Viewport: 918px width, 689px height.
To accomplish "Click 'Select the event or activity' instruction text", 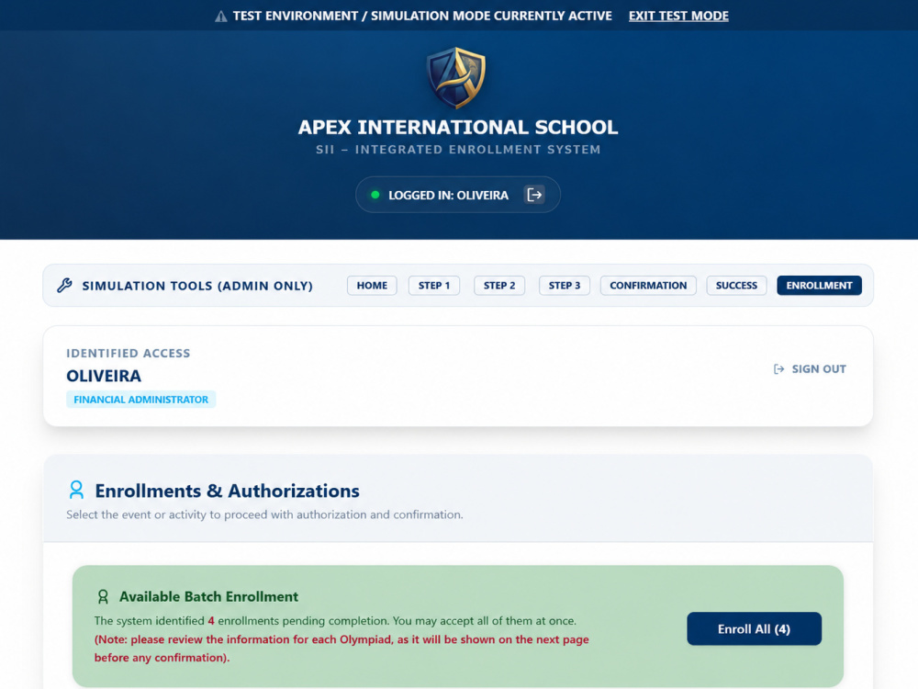I will click(264, 514).
